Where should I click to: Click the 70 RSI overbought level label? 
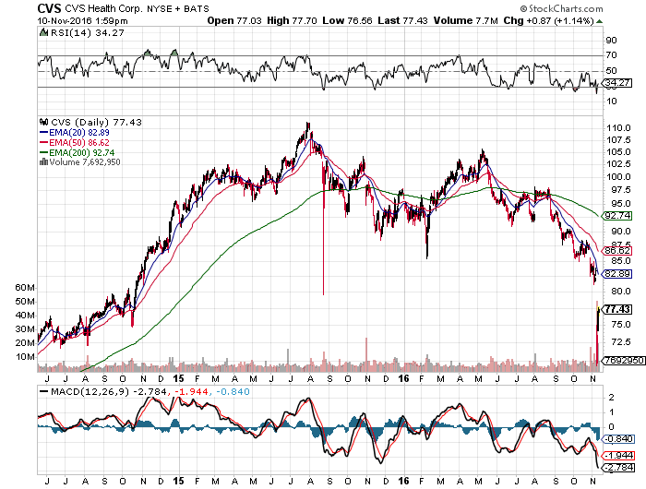click(611, 54)
